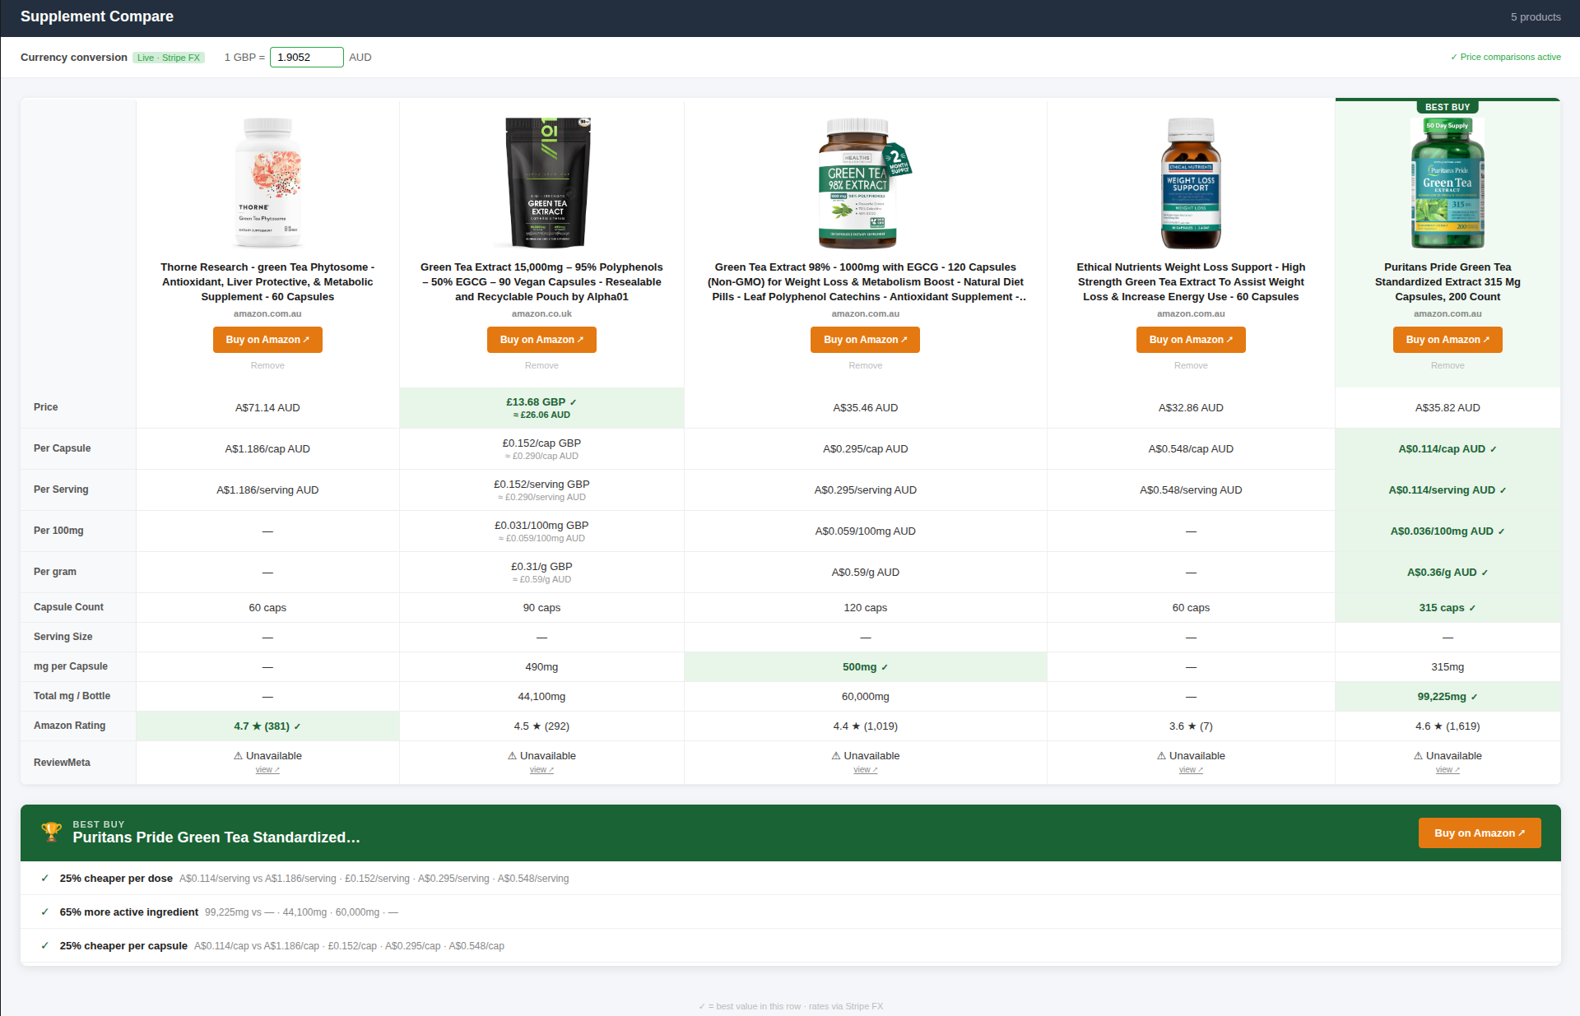Remove the Alpha01 pouch product

(541, 365)
